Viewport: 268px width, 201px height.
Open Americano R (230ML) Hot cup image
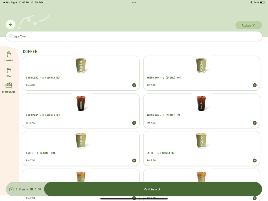pos(81,65)
